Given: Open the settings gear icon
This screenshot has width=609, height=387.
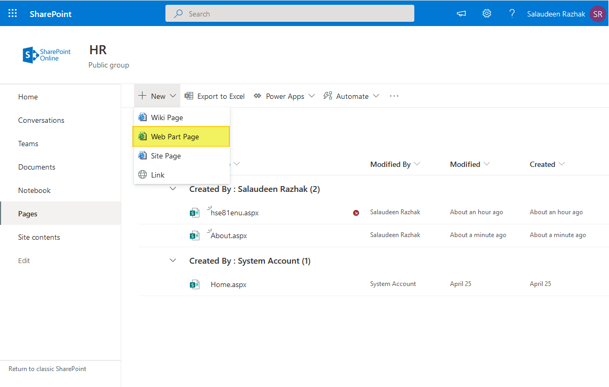Looking at the screenshot, I should click(x=486, y=13).
